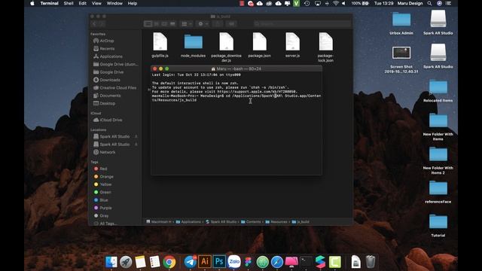This screenshot has width=482, height=271.
Task: Launch Adobe Illustrator from the Dock
Action: [x=205, y=262]
